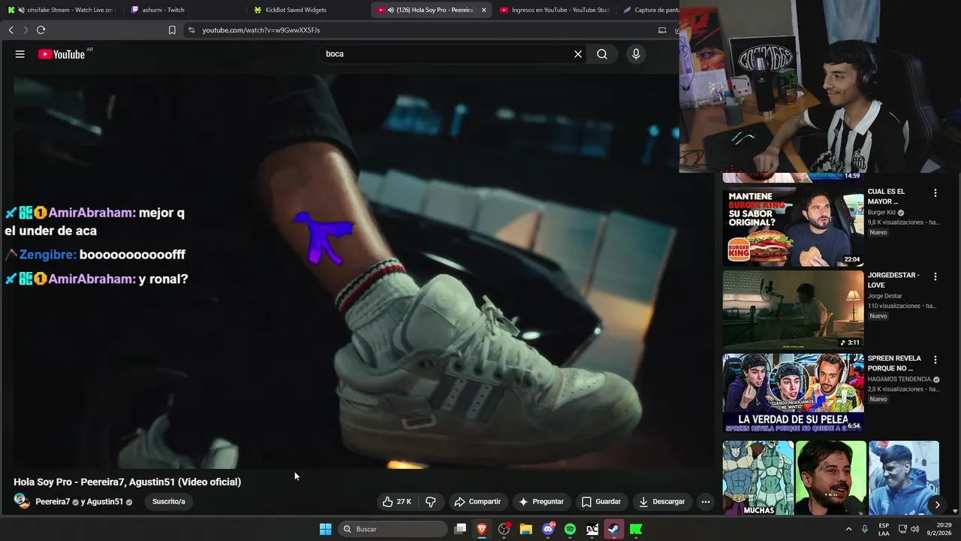
Task: Open Task View on the taskbar
Action: tap(460, 529)
